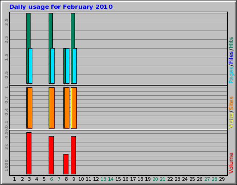Click the '2.5' value on the y-axis
Screen dimensions: 237x185
[6, 40]
